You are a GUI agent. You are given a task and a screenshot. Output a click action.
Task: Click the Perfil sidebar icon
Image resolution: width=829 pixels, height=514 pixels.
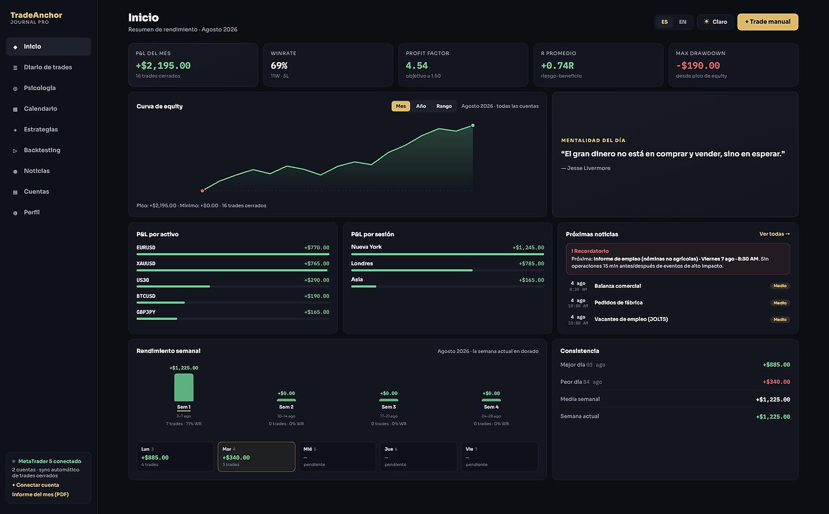pyautogui.click(x=15, y=213)
